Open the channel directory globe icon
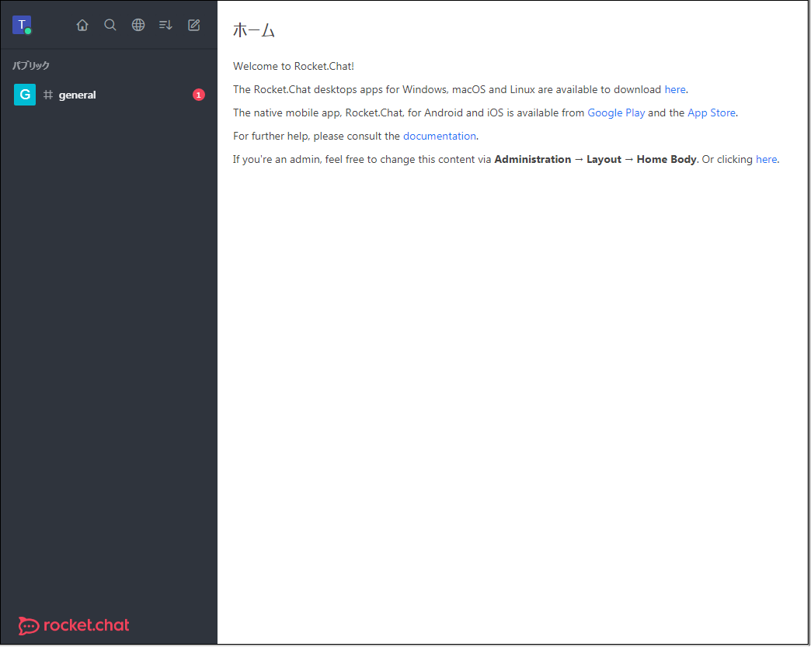Image resolution: width=811 pixels, height=647 pixels. tap(138, 25)
